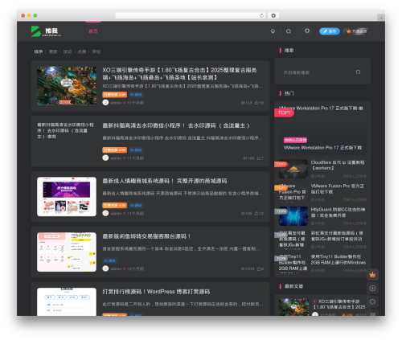The image size is (402, 340).
Task: Click admin avatar on 闲鱼转转 post
Action: [105, 268]
